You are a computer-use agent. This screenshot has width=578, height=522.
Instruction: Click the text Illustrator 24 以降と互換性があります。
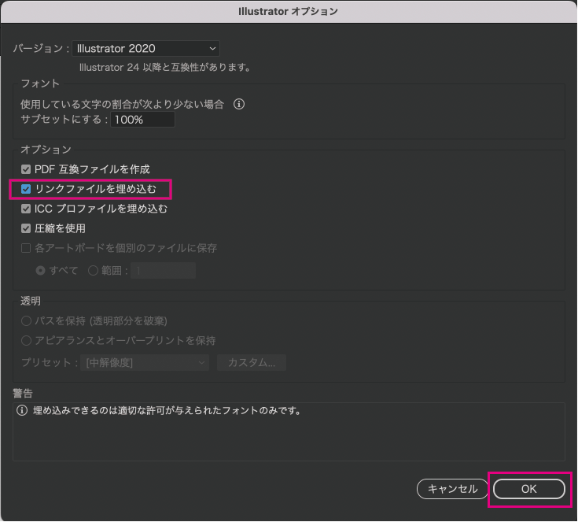[165, 68]
